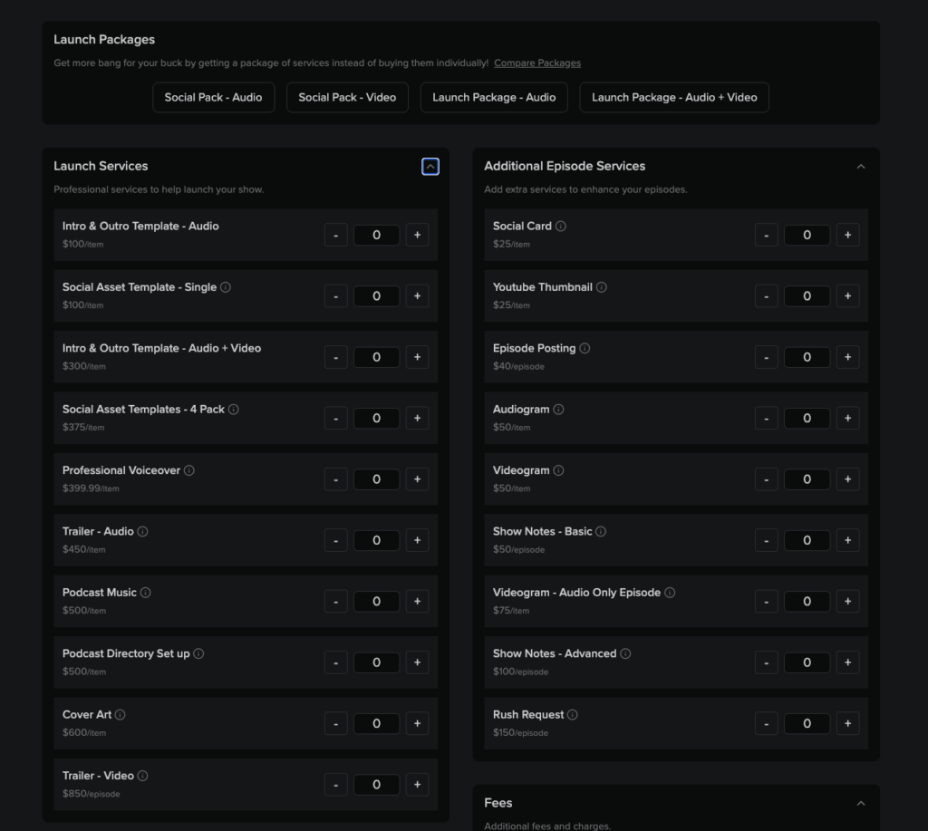This screenshot has width=928, height=831.
Task: Click info icon next to Podcast Directory Set up
Action: (x=199, y=653)
